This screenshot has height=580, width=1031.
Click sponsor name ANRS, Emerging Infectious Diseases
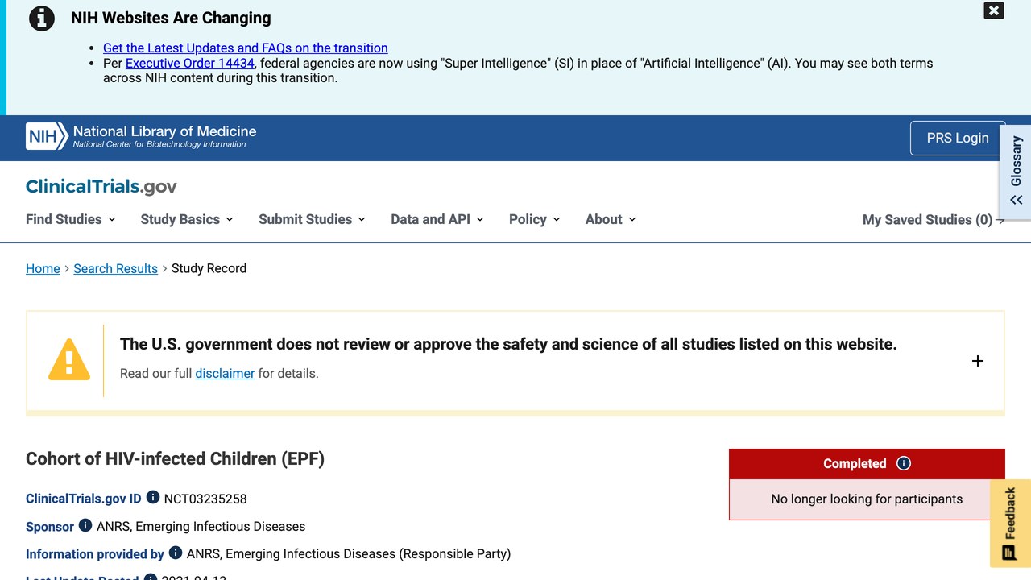coord(201,526)
